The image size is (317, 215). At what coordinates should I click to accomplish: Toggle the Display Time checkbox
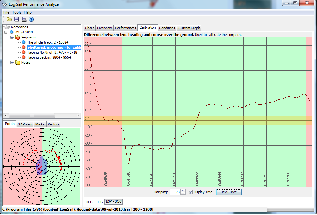pyautogui.click(x=190, y=192)
